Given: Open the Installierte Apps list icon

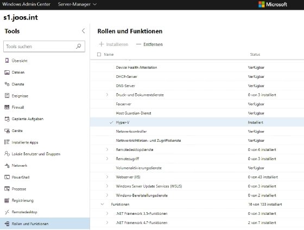Looking at the screenshot, I should click(x=7, y=142).
